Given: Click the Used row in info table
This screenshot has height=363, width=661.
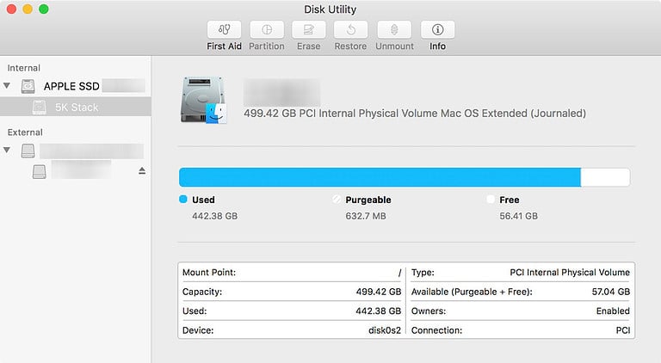Looking at the screenshot, I should (292, 311).
